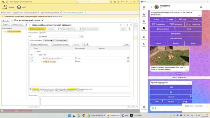Click the GET /me bot button
Viewport: 210px width, 118px height.
(x=182, y=19)
